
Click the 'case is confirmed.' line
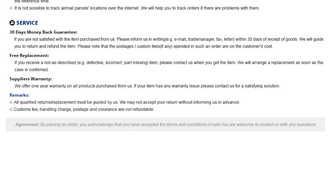point(32,69)
